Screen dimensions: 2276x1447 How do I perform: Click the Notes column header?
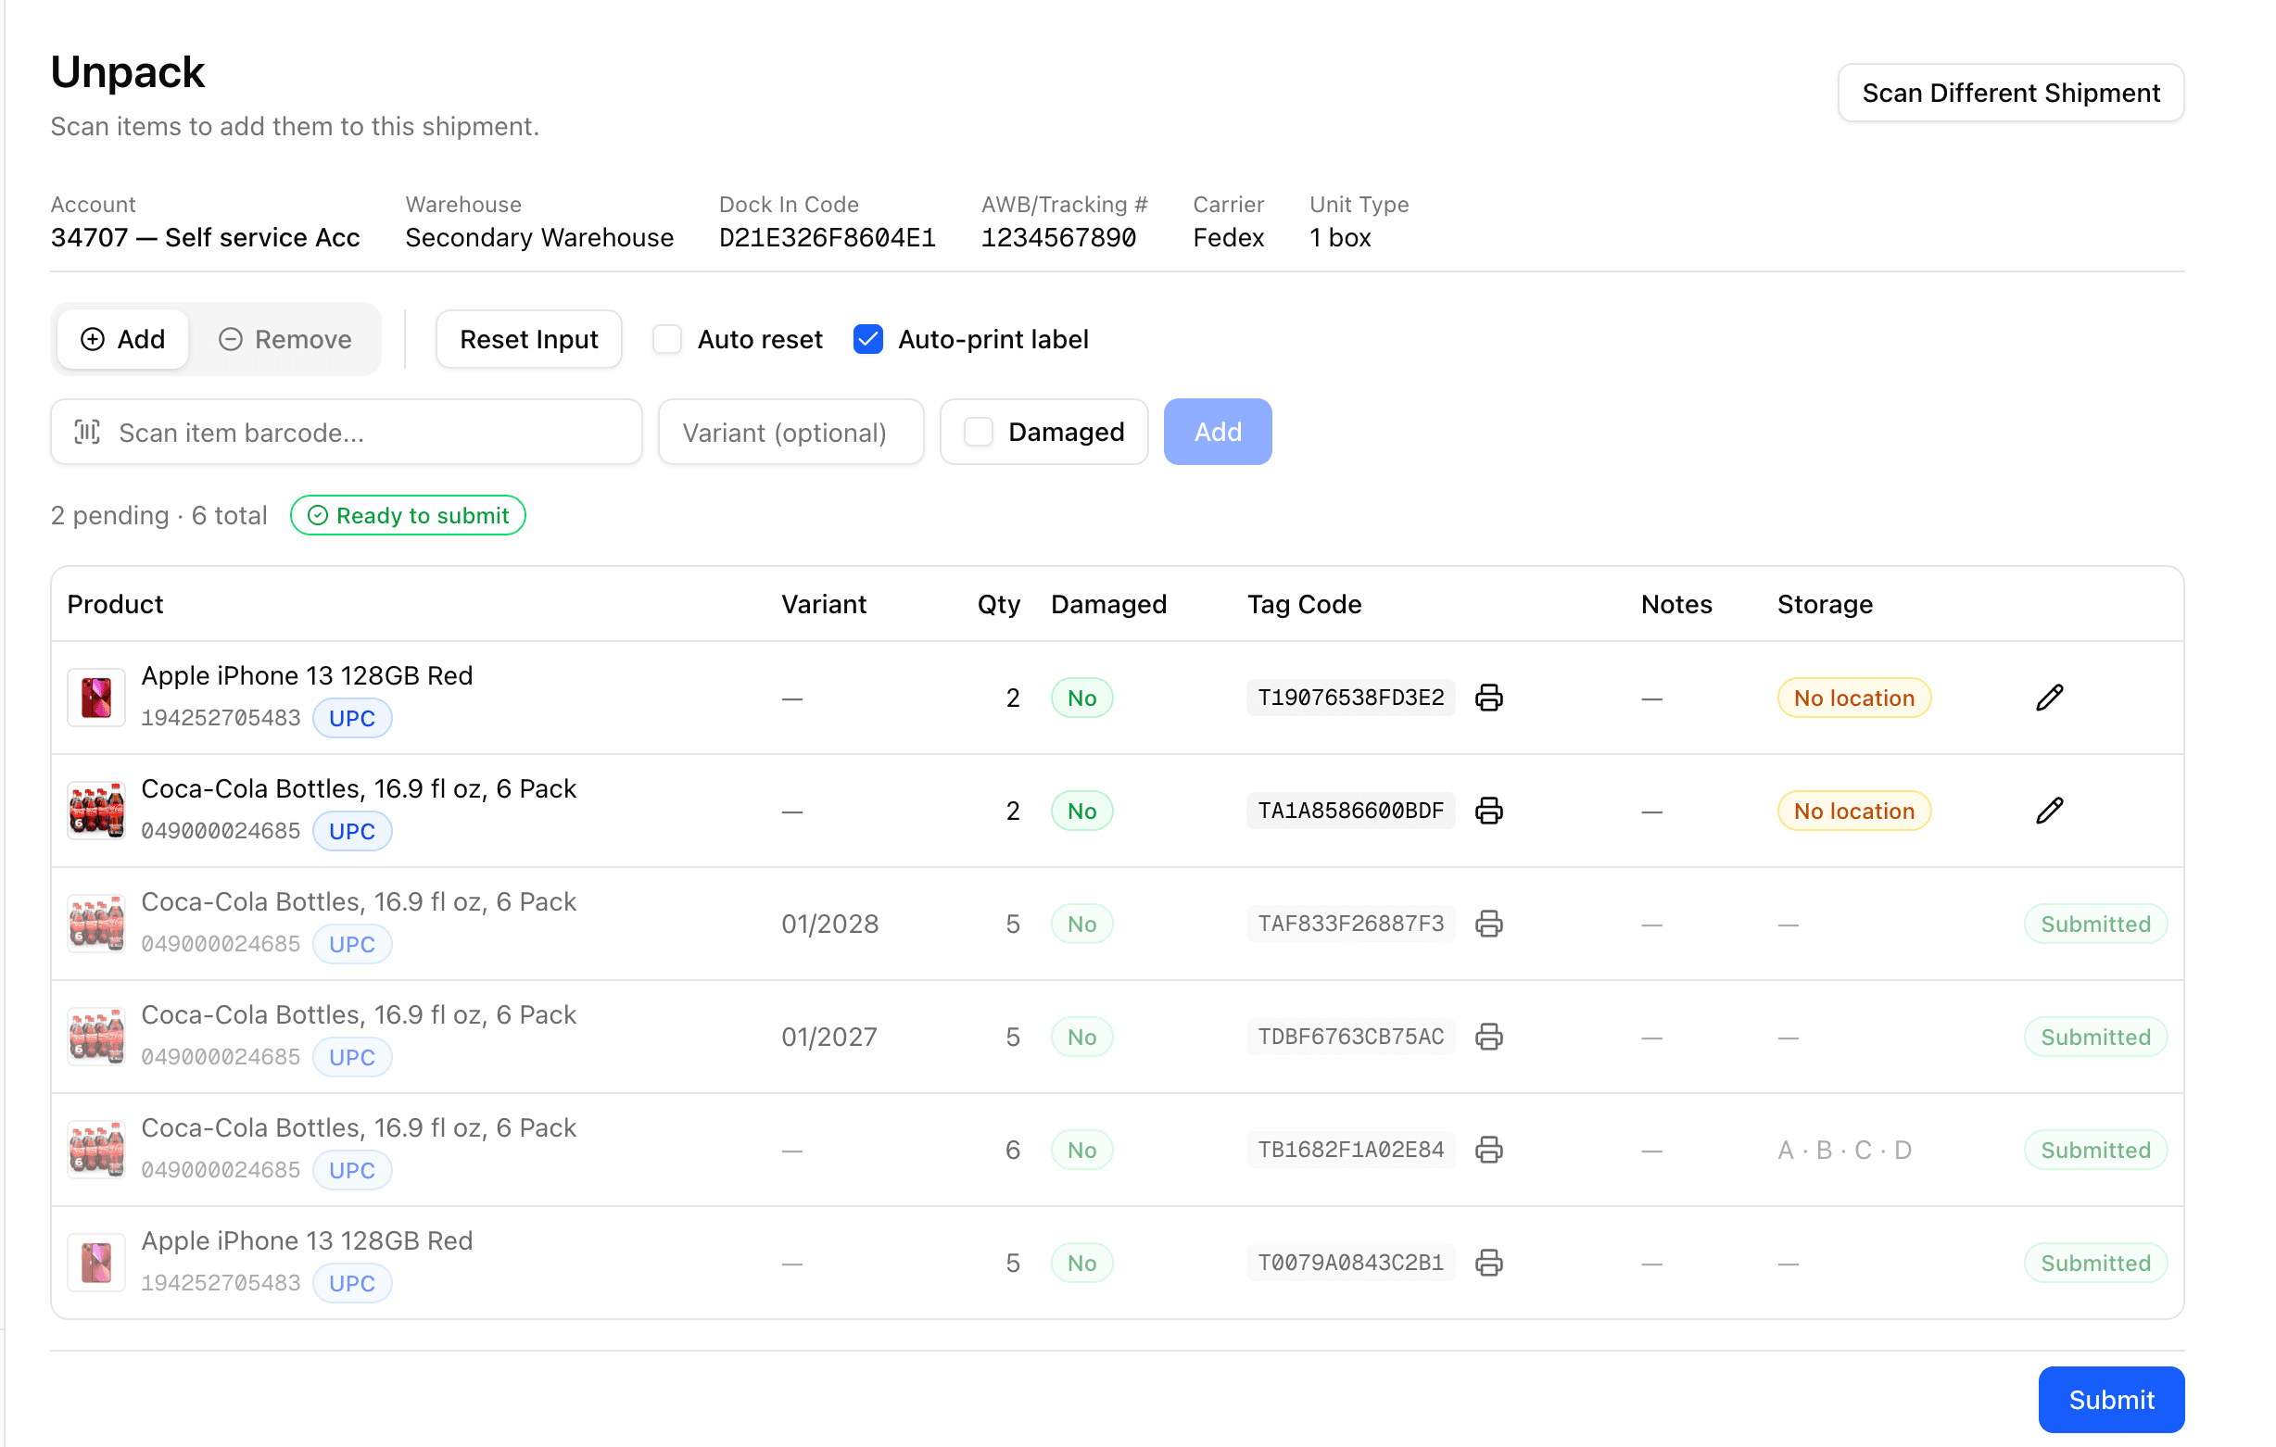[x=1675, y=604]
